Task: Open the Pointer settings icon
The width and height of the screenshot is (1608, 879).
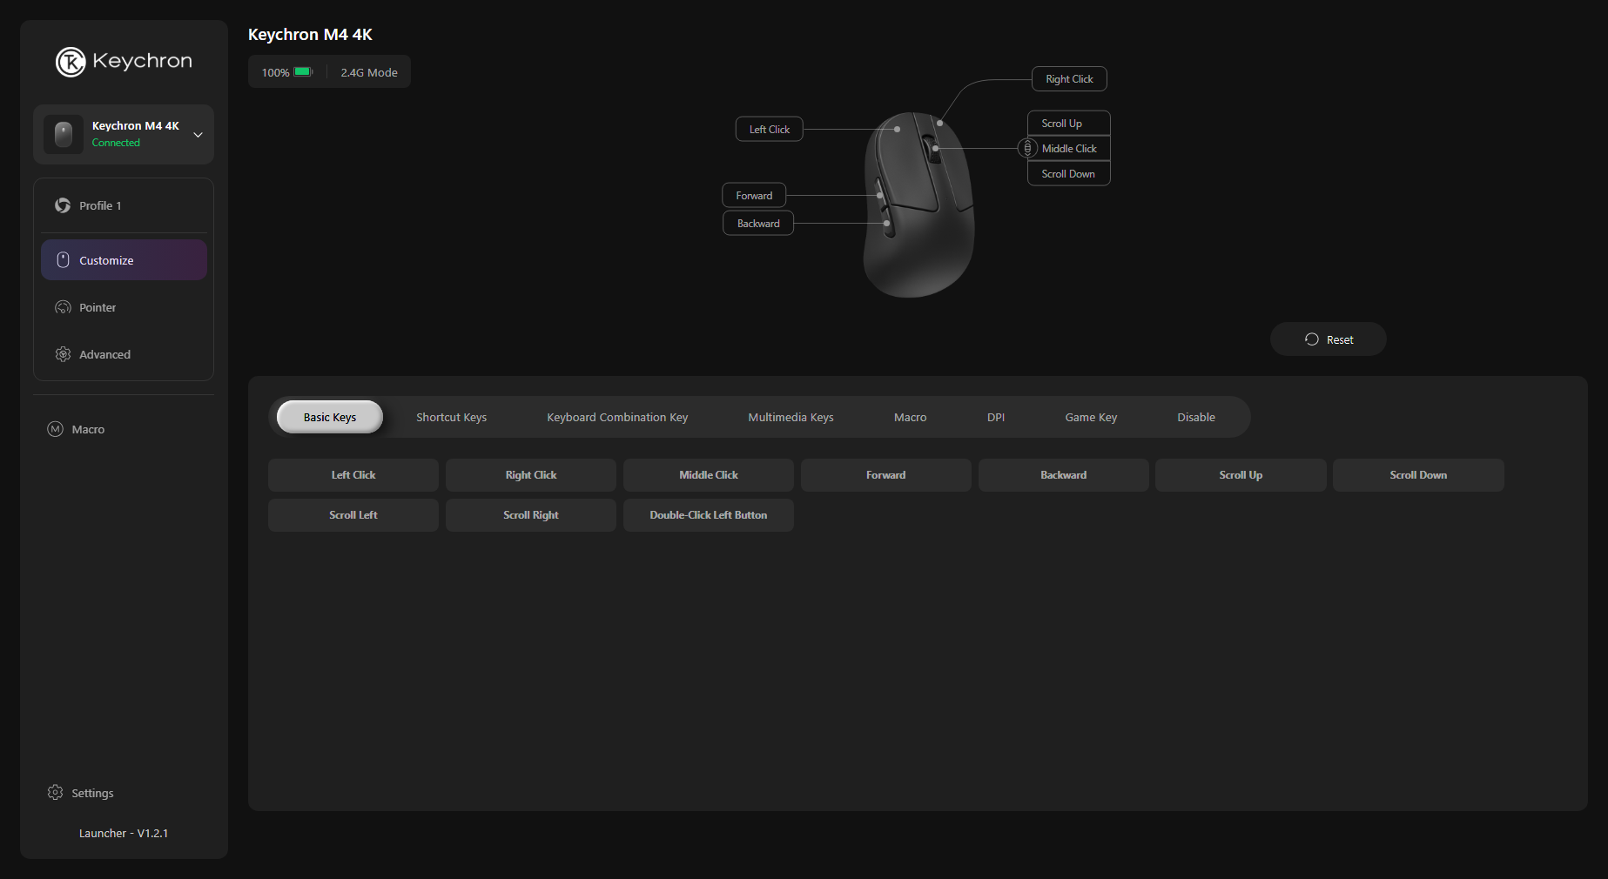Action: 63,307
